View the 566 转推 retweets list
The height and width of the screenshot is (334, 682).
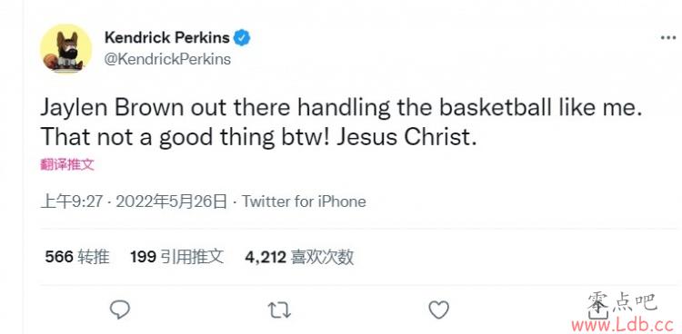(77, 257)
